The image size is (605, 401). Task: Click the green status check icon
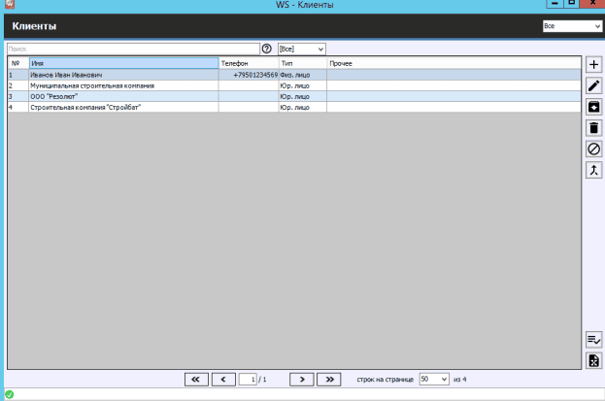click(9, 394)
